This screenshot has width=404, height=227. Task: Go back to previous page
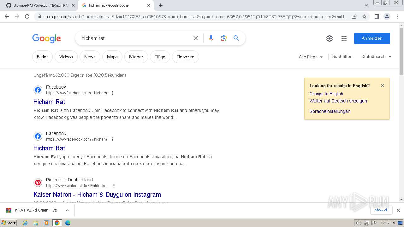point(7,16)
